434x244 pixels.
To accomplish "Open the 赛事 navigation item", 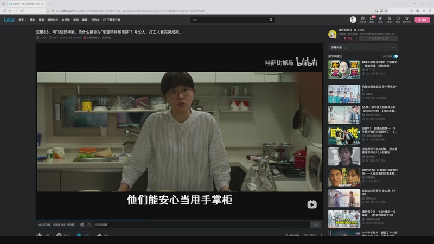I will (x=85, y=20).
